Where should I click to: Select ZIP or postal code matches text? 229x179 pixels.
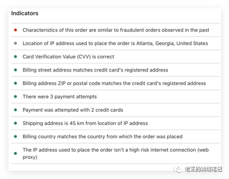[114, 83]
